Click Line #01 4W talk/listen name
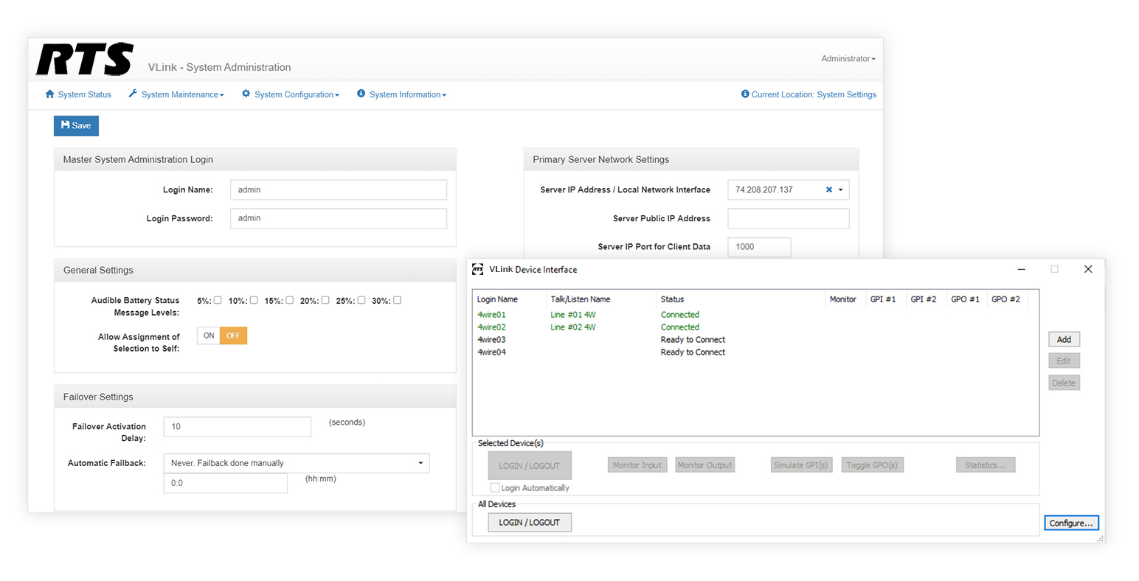The image size is (1139, 581). (573, 315)
